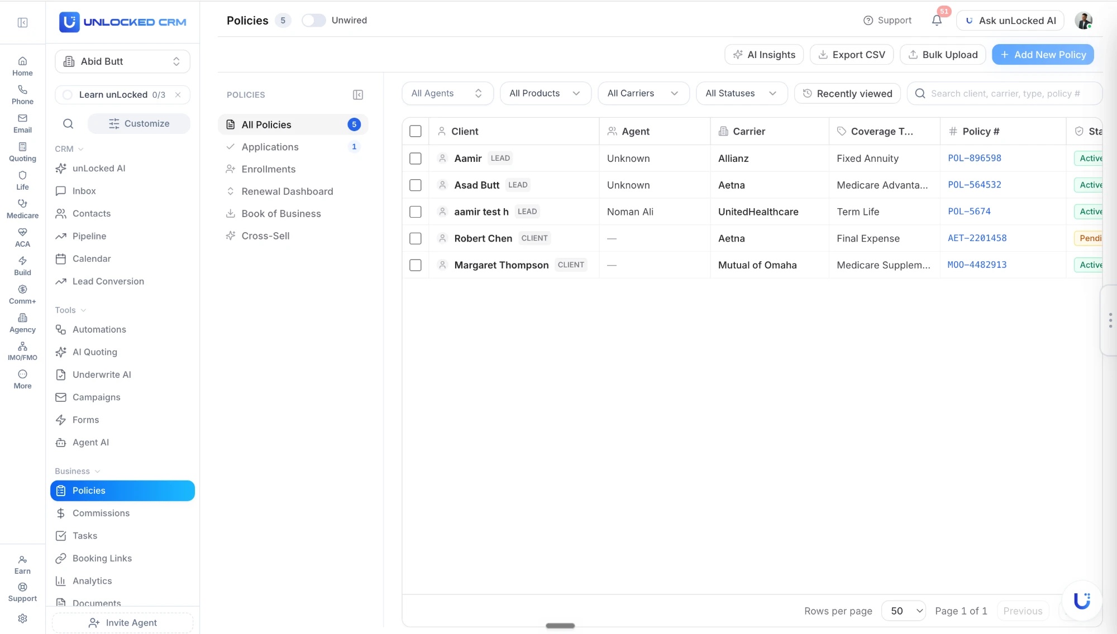Open the Build lightning icon
This screenshot has height=634, width=1117.
[22, 265]
